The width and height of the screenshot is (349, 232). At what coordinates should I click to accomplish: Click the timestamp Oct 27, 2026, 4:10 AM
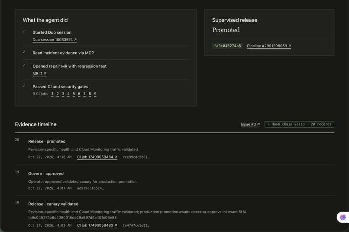pos(50,157)
